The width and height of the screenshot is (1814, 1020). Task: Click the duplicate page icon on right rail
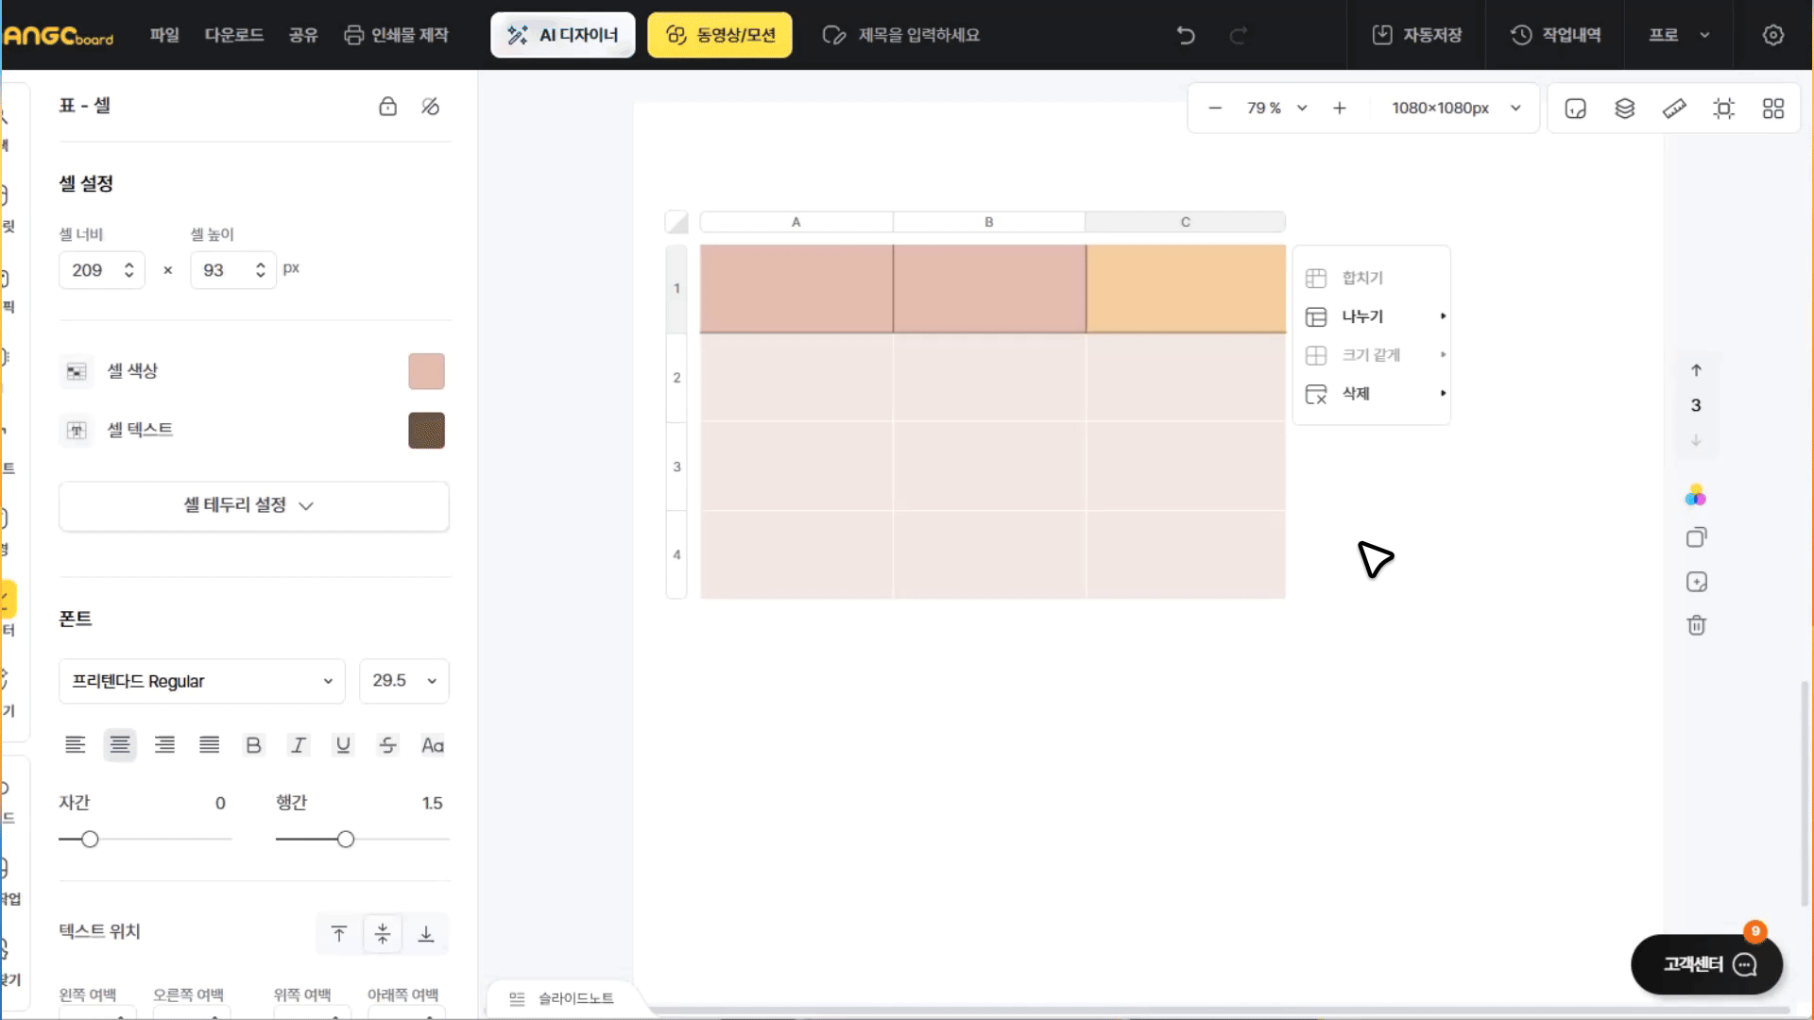point(1696,537)
